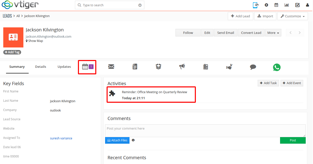Switch to the Details tab
Image resolution: width=313 pixels, height=164 pixels.
tap(40, 67)
